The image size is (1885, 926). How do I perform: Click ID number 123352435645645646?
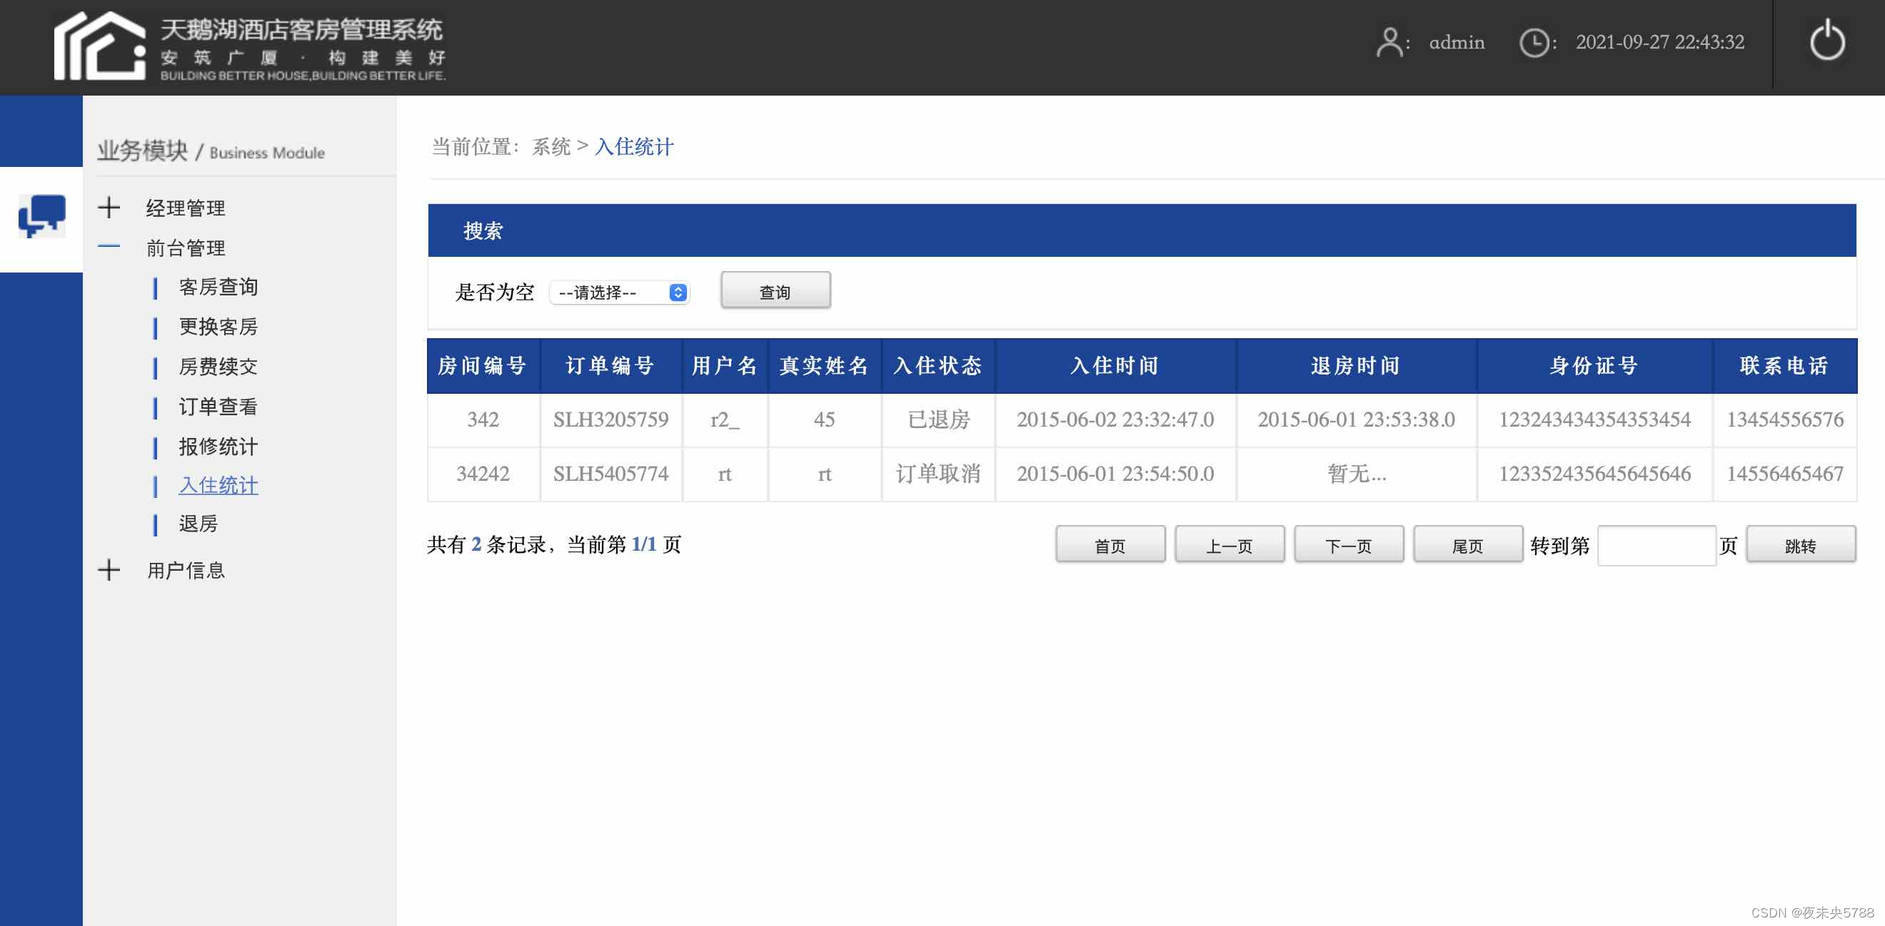coord(1594,474)
